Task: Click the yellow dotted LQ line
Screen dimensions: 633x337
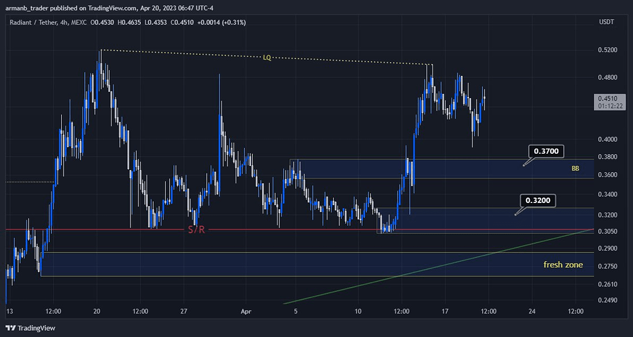Action: pyautogui.click(x=346, y=60)
